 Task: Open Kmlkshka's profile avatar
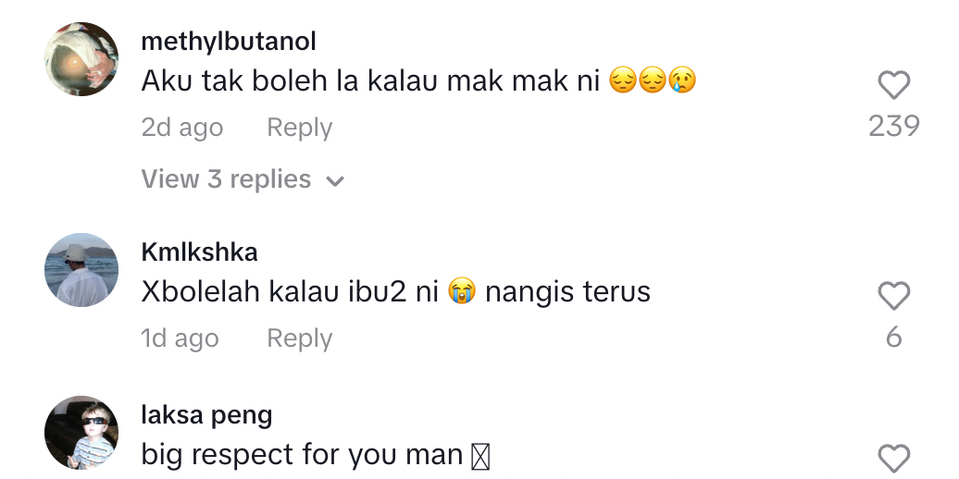tap(81, 269)
